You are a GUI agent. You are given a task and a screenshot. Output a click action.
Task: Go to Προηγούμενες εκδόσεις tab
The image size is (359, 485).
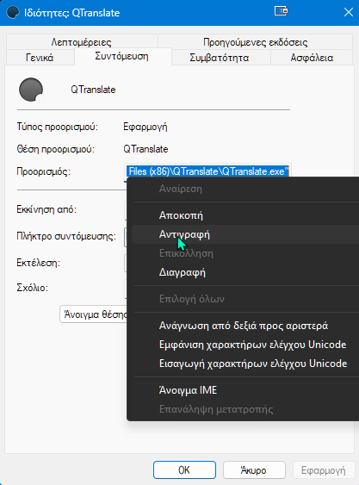[x=255, y=41]
